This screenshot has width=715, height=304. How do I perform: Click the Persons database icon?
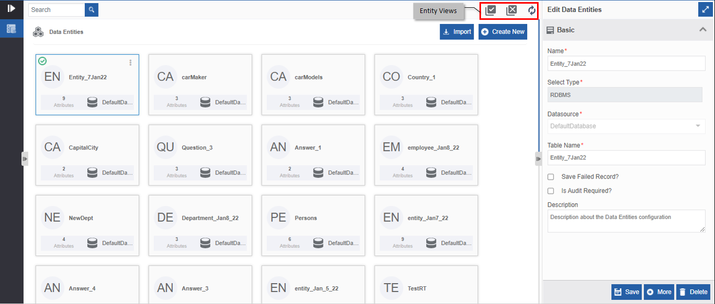pos(318,243)
